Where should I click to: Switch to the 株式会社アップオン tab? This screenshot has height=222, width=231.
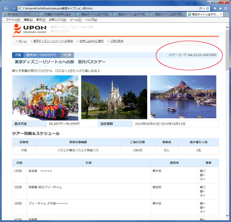click(x=21, y=14)
